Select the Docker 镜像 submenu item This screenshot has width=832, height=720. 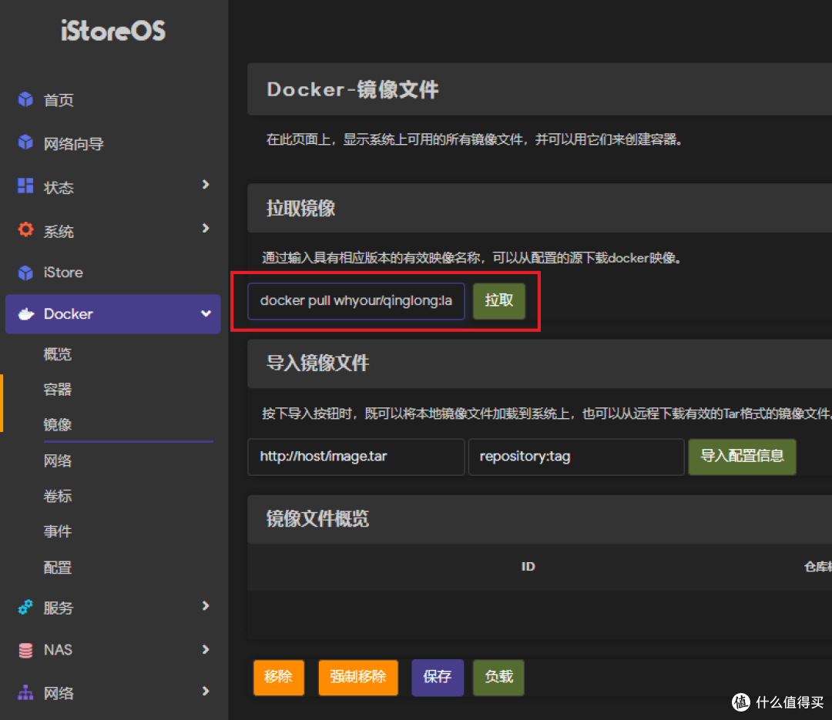(57, 424)
